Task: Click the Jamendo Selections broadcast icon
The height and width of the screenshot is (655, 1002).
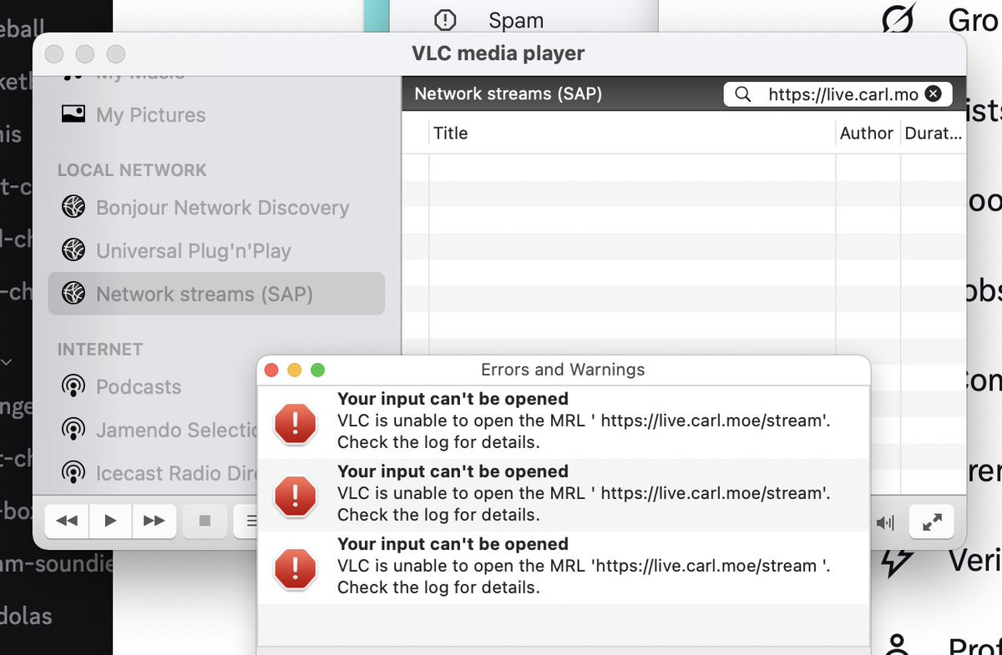Action: coord(73,430)
